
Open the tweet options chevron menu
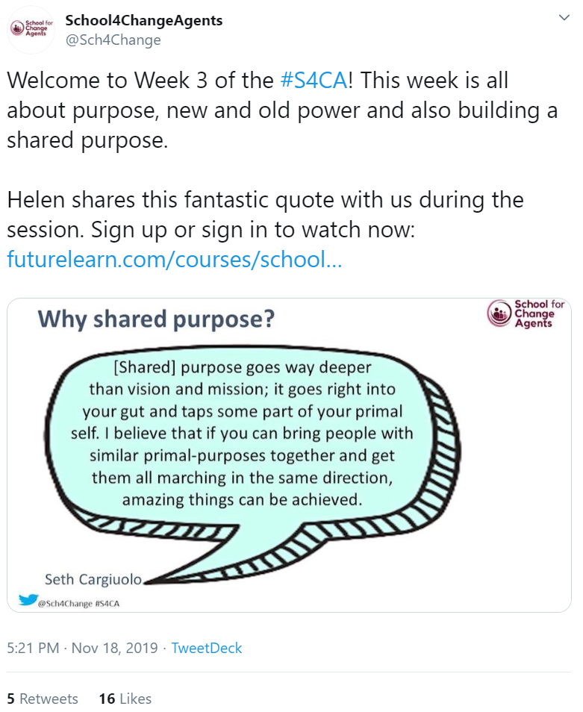(564, 18)
